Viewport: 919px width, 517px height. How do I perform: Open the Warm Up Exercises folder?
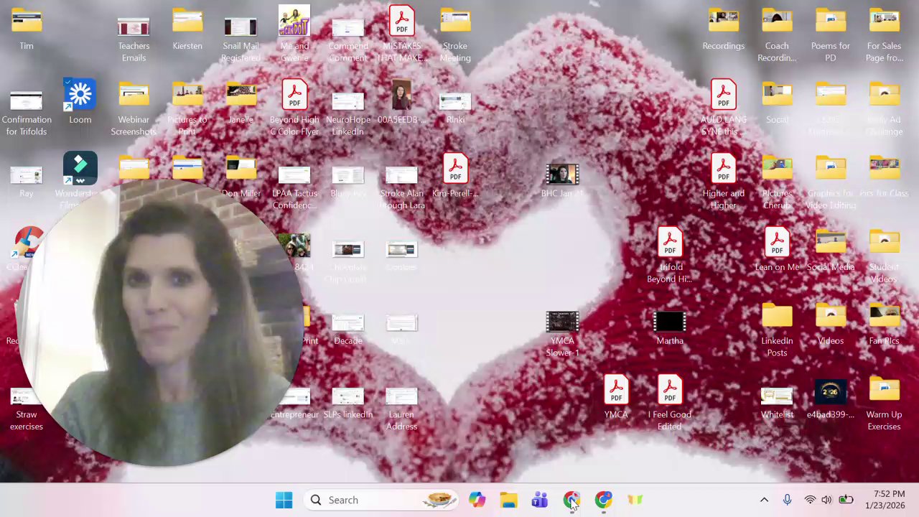(885, 404)
